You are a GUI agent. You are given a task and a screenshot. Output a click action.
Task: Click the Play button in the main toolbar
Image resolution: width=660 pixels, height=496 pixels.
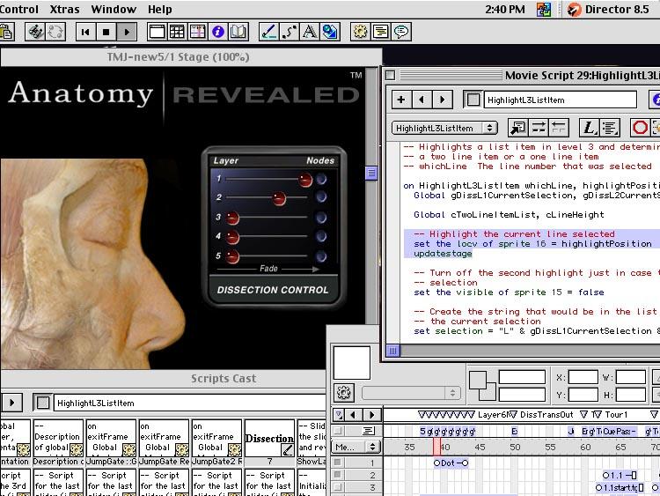(x=127, y=32)
